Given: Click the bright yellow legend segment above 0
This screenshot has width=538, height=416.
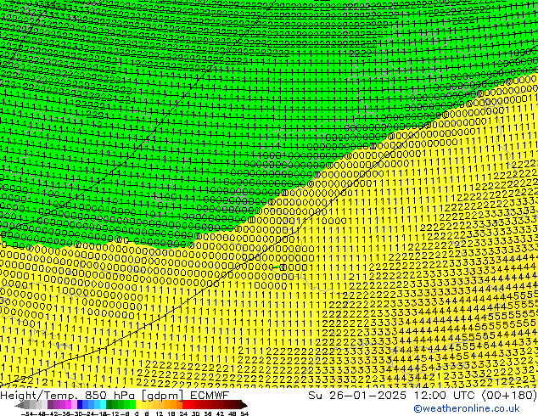Looking at the screenshot, I should coord(138,405).
